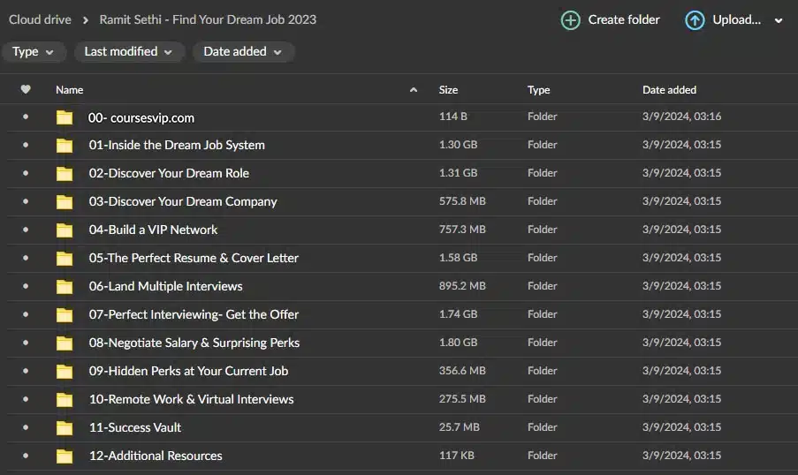Screen dimensions: 798x475
Task: Open the 00- coursesvip.com folder icon
Action: click(x=65, y=117)
